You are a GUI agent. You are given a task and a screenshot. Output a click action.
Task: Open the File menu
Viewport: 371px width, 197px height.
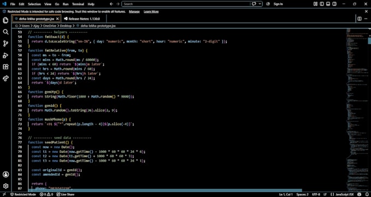(13, 4)
